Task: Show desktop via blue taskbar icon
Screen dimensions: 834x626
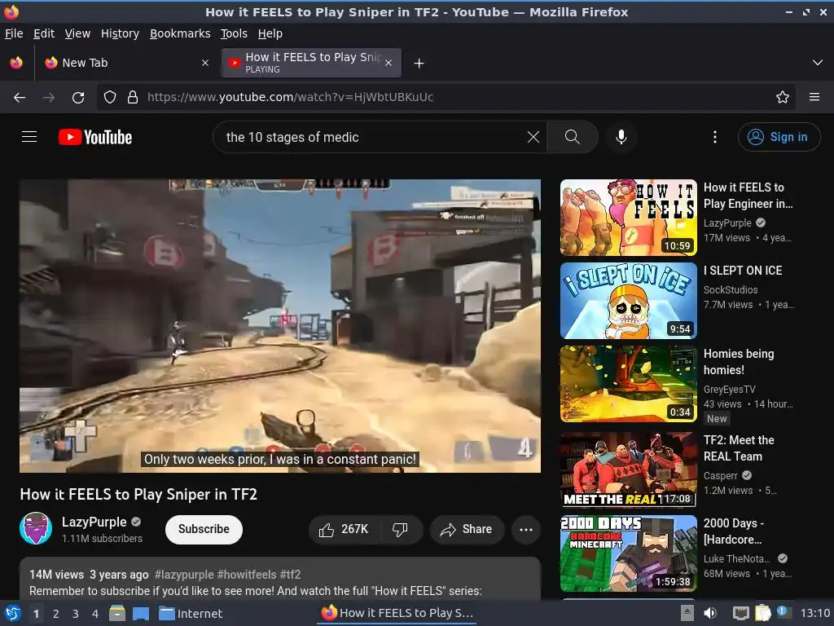Action: point(140,613)
